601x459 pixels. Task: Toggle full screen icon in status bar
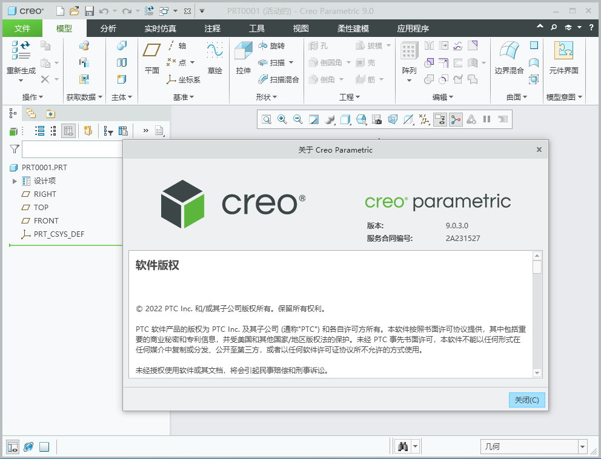point(44,447)
